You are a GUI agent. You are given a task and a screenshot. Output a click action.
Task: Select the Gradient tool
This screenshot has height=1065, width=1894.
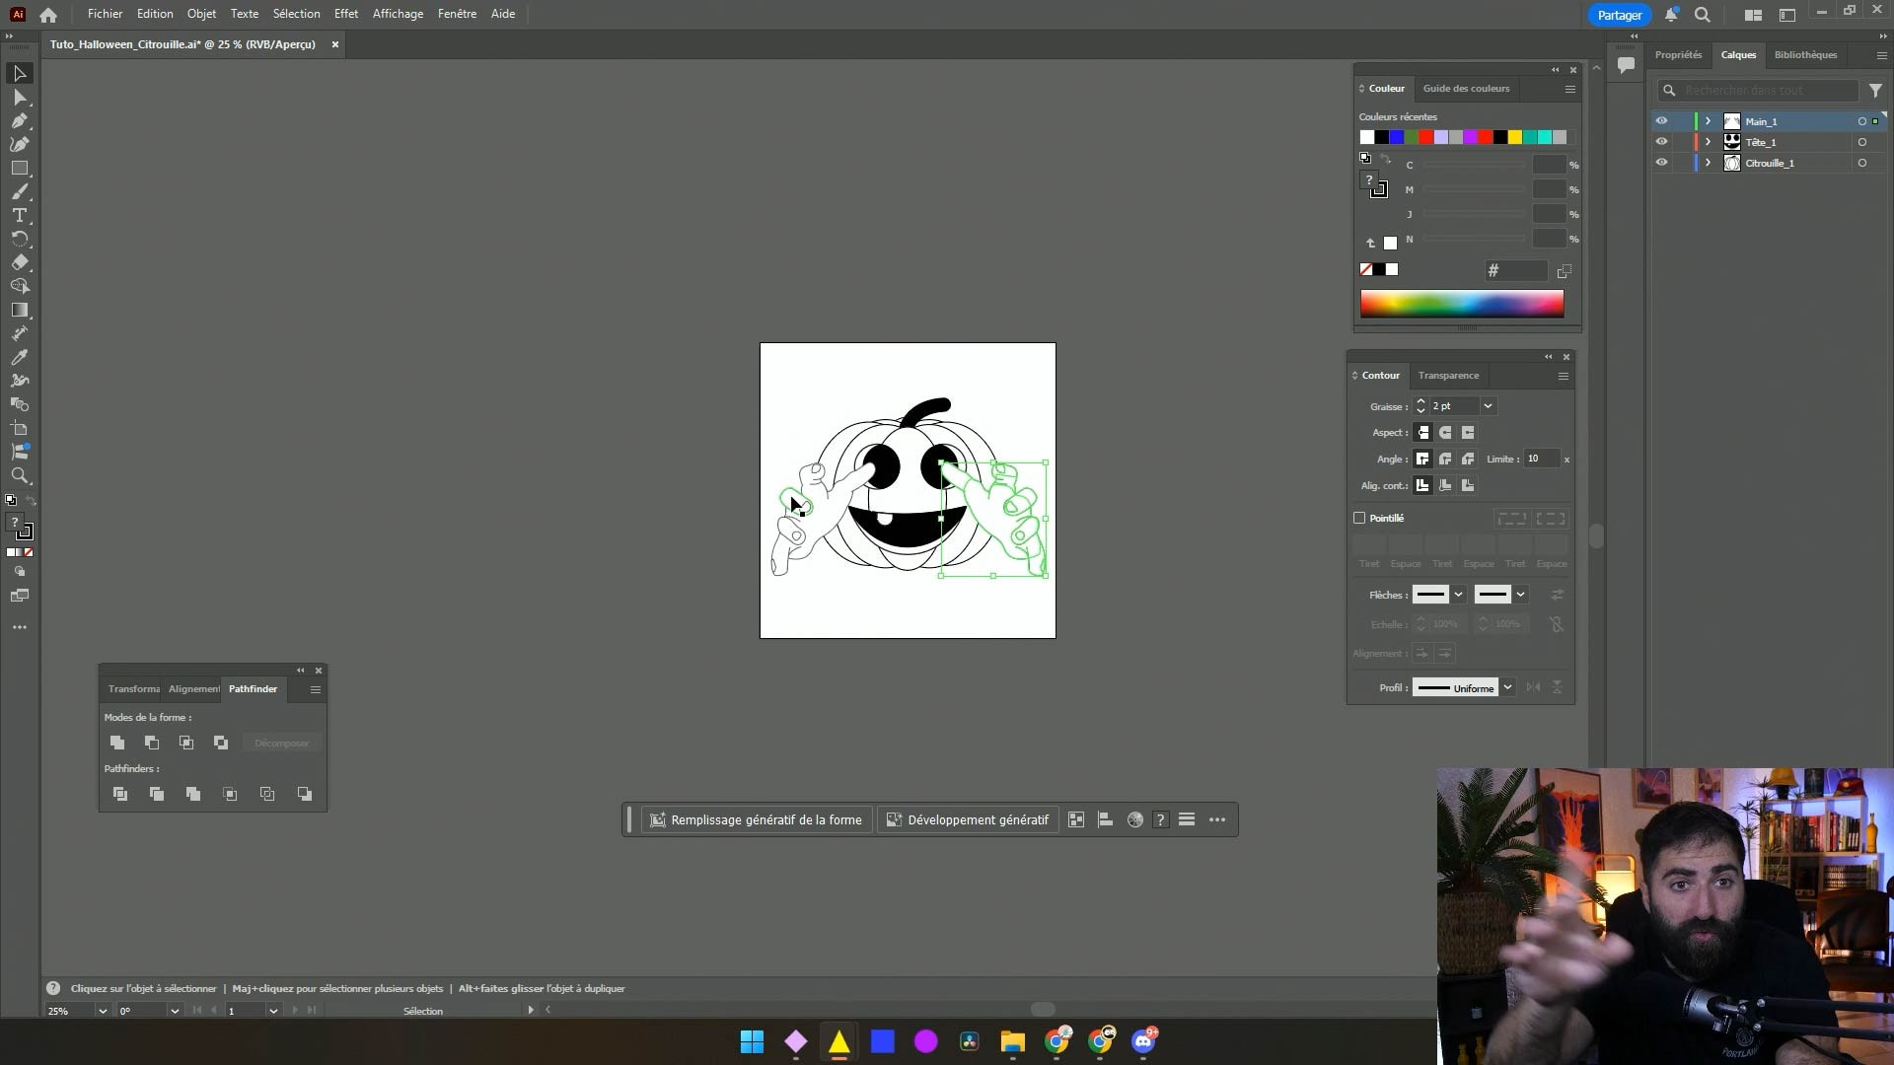(20, 310)
